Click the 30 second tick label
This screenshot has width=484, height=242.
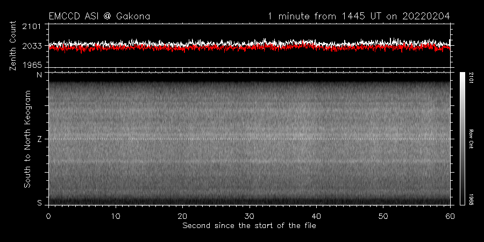[x=250, y=216]
